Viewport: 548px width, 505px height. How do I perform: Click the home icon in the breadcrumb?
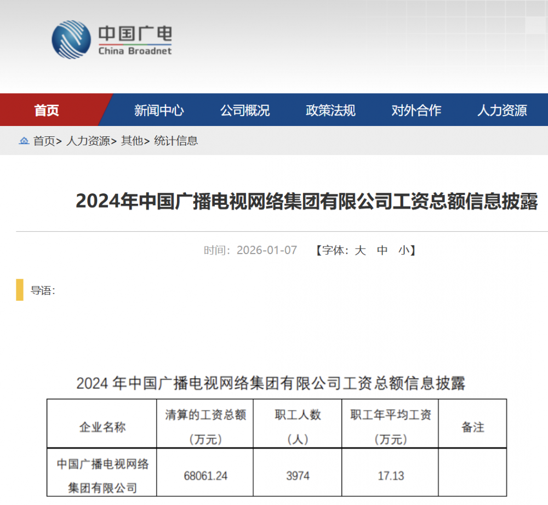pos(24,141)
